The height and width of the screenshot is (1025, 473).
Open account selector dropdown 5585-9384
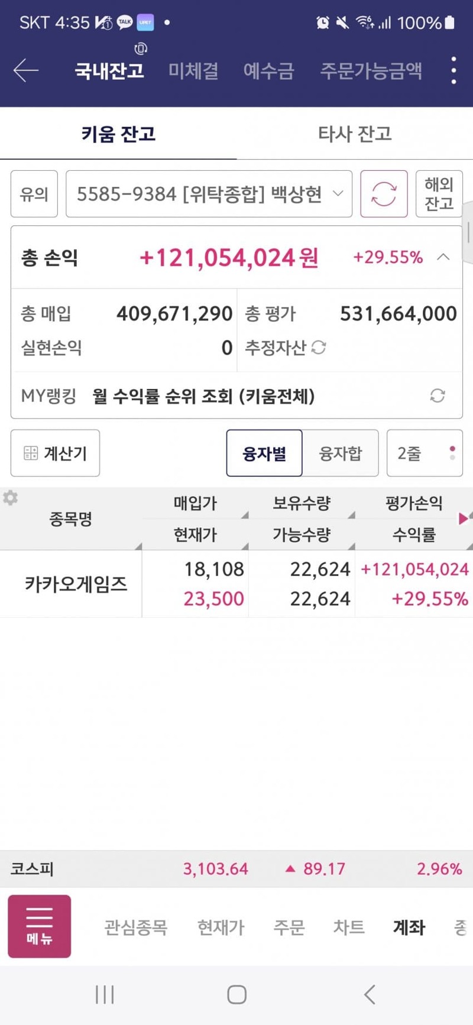[x=209, y=194]
